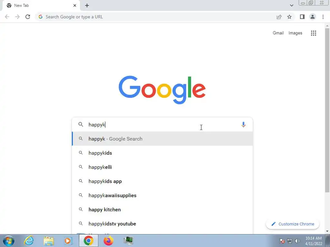Open Windows Media Player from taskbar
Image resolution: width=330 pixels, height=247 pixels.
(68, 241)
